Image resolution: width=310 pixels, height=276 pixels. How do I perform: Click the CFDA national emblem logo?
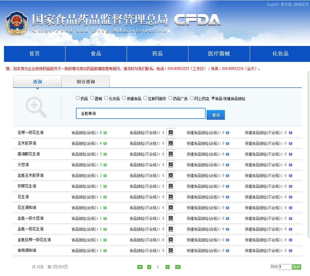(17, 23)
